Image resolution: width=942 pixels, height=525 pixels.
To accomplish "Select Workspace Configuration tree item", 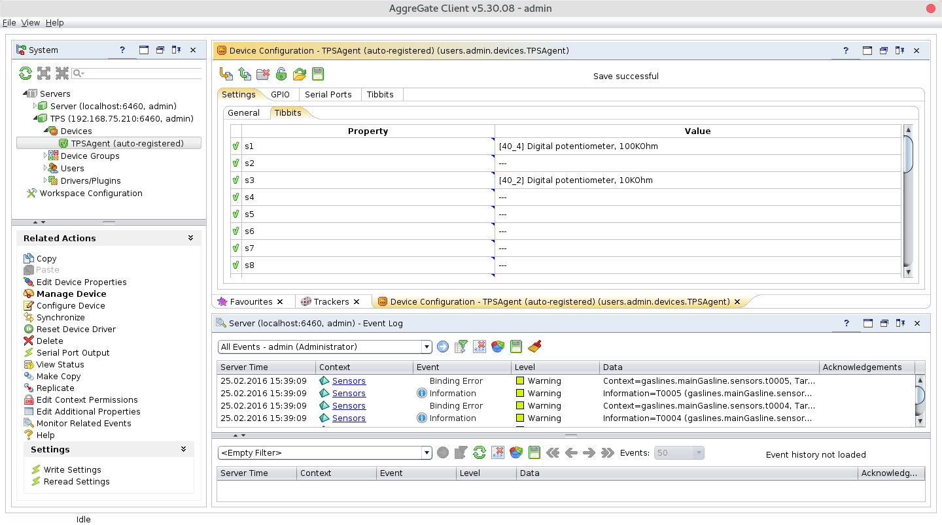I will tap(91, 193).
